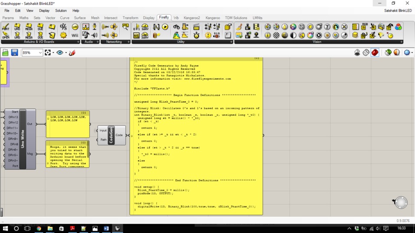Pick the Mega Write icon in bottom row
Viewport: 415px width, 233px height.
[x=29, y=35]
